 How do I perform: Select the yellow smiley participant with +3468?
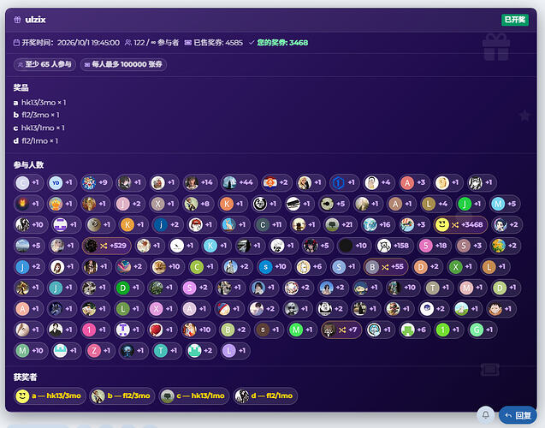(460, 224)
